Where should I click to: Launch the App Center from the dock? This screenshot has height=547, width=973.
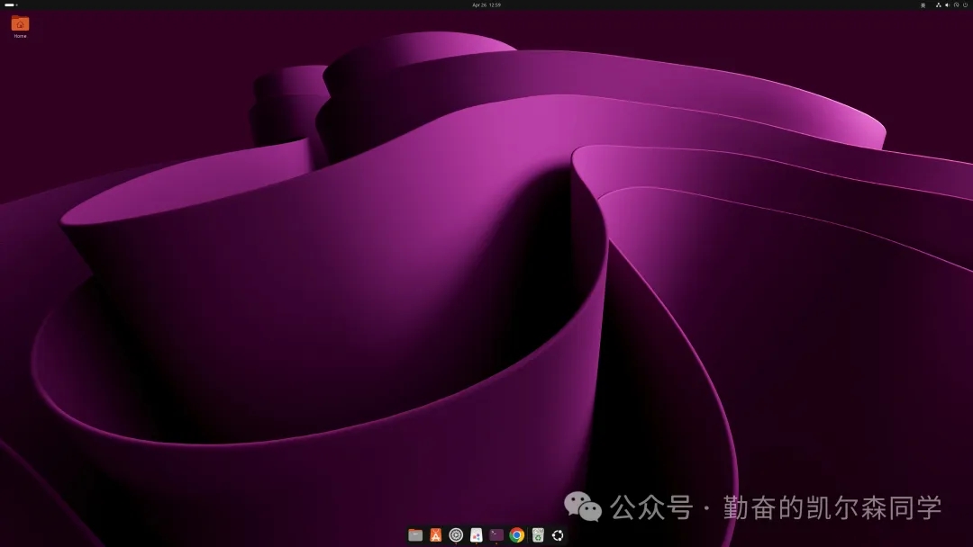434,534
